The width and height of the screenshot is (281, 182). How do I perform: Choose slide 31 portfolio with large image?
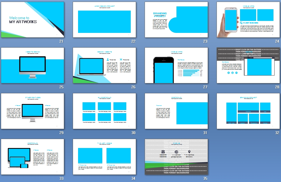pyautogui.click(x=176, y=111)
